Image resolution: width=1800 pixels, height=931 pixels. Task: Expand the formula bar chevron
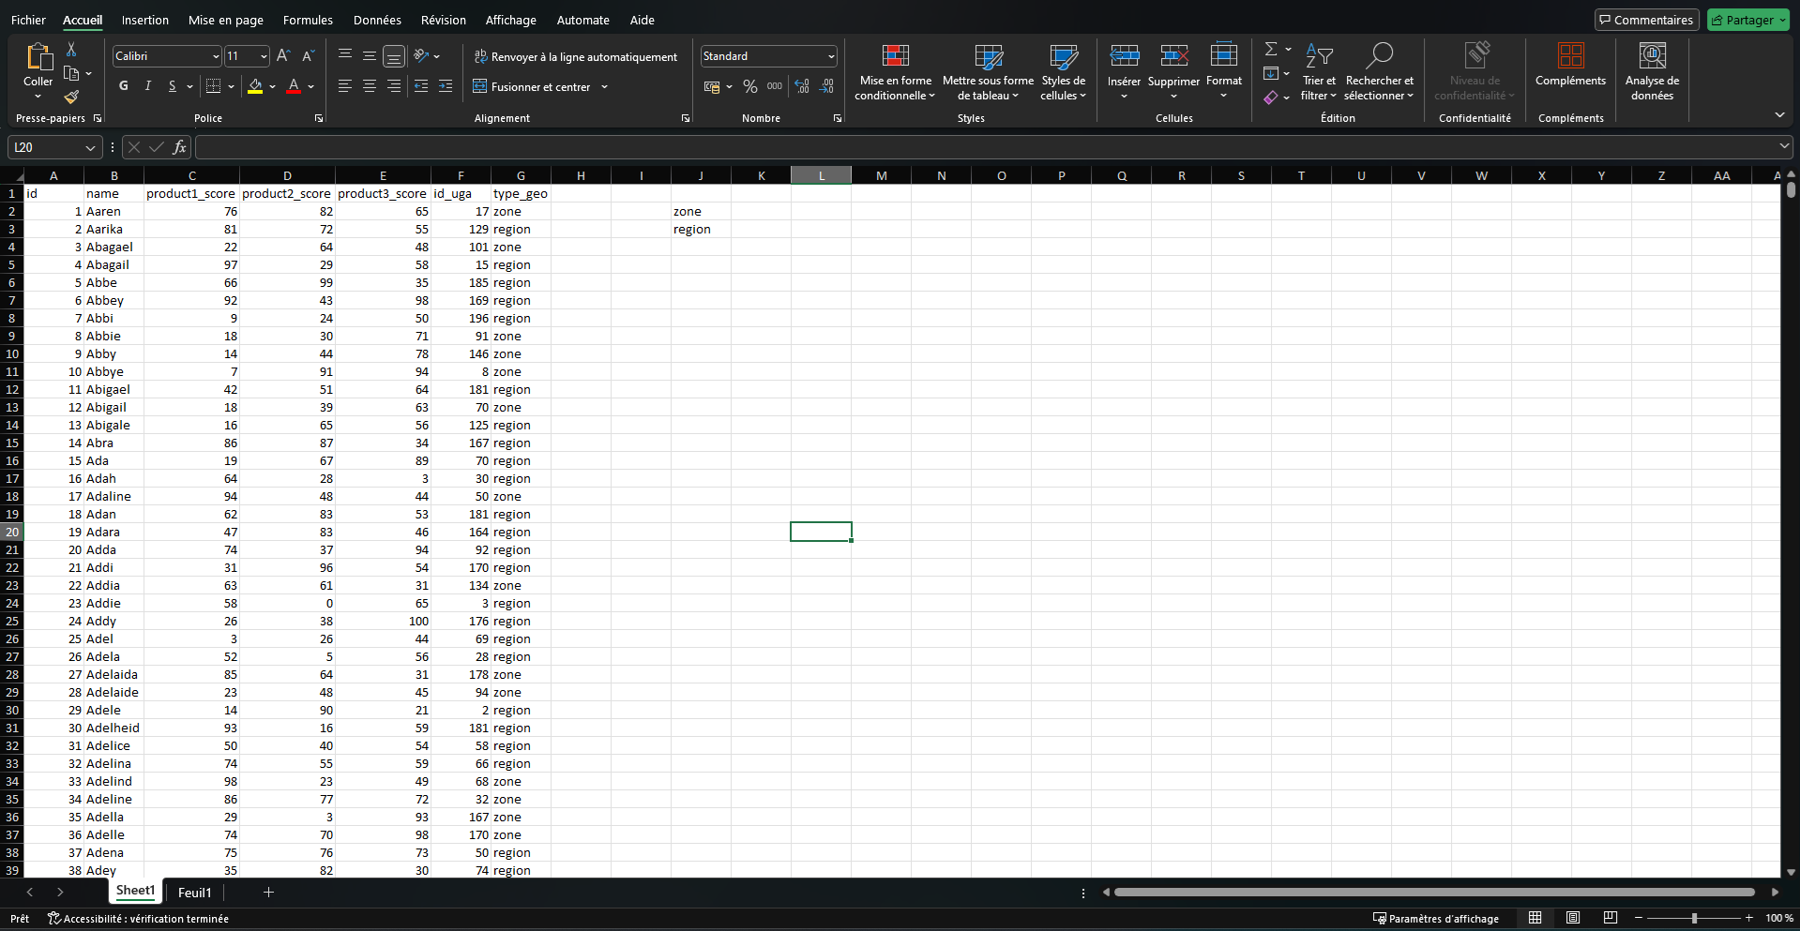(1784, 146)
